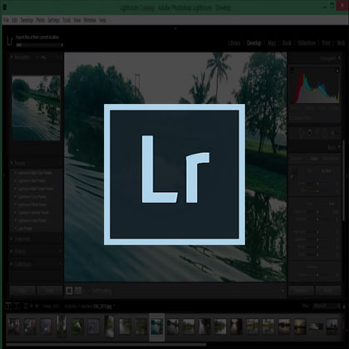Viewport: 349px width, 349px height.
Task: Hide right panels with the right-edge arrow
Action: point(347,175)
